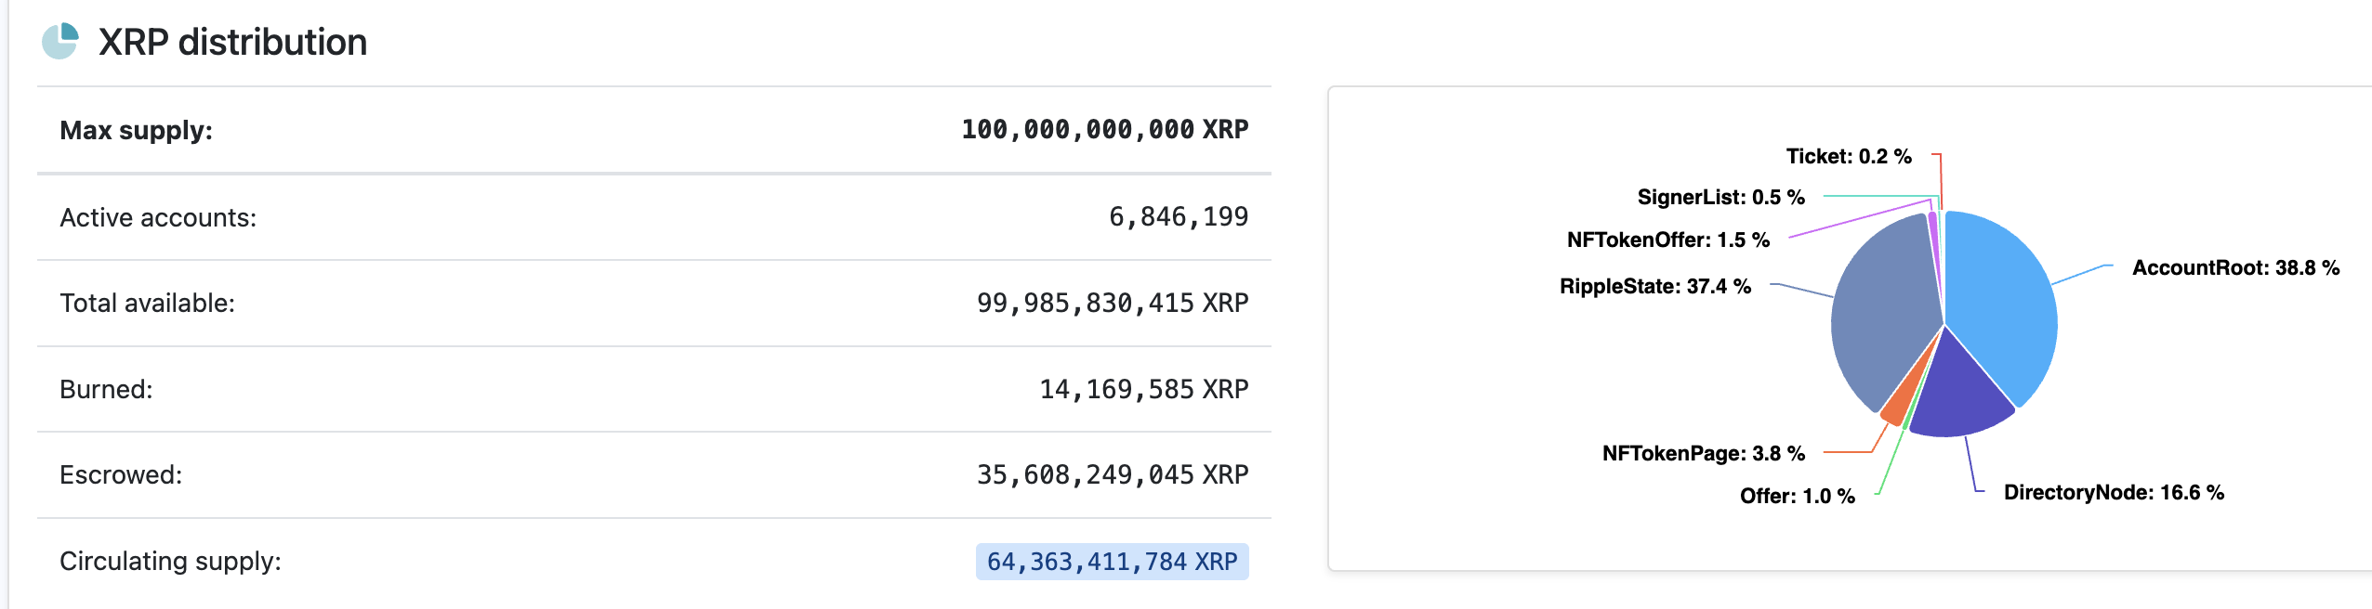Click the SignerList: 0.5 % label
Screen dimensions: 2372x609
pyautogui.click(x=1721, y=197)
